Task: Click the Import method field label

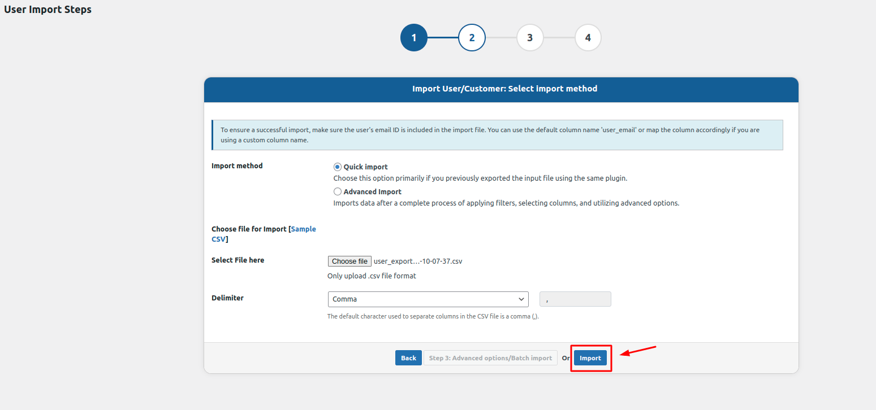Action: tap(237, 166)
